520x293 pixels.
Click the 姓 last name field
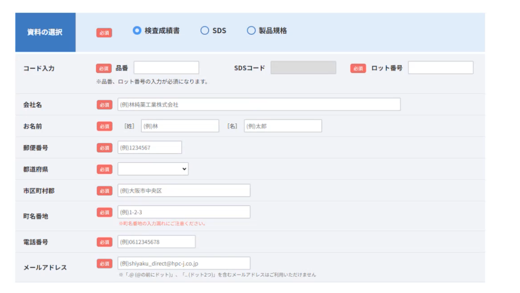click(180, 126)
